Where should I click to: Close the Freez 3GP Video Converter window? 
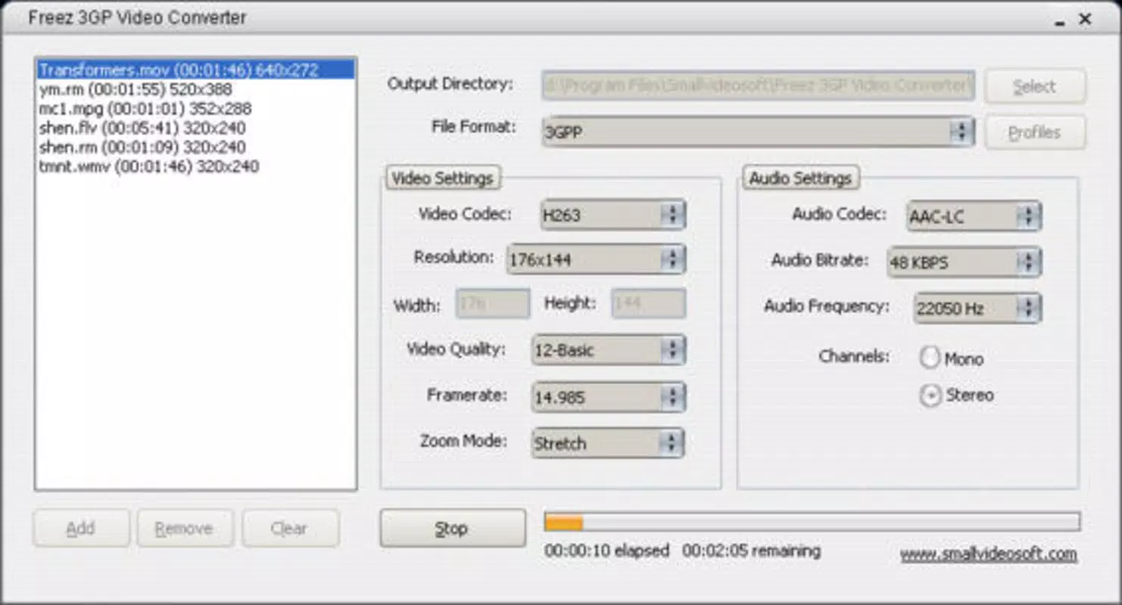click(x=1085, y=19)
